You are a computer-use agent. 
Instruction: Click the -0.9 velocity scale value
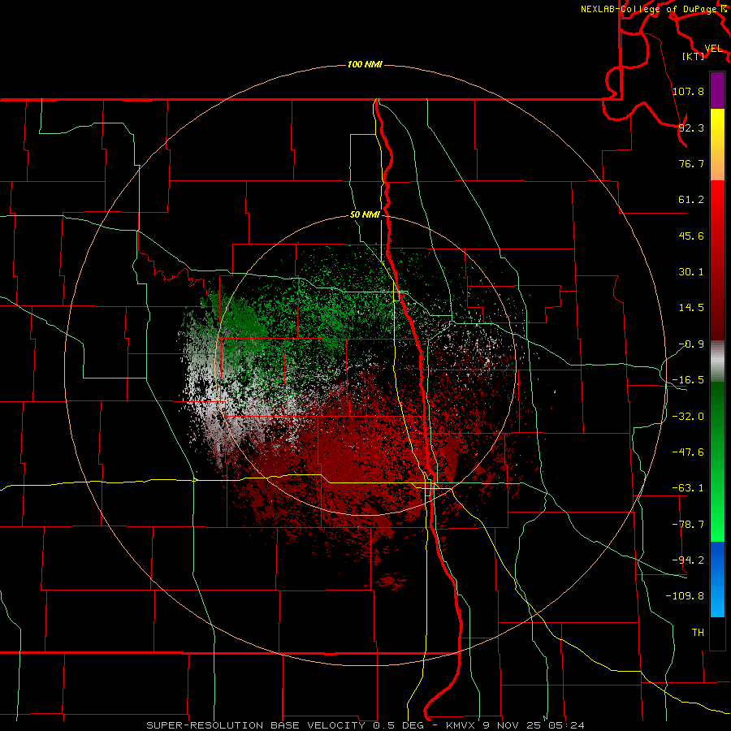click(x=691, y=344)
